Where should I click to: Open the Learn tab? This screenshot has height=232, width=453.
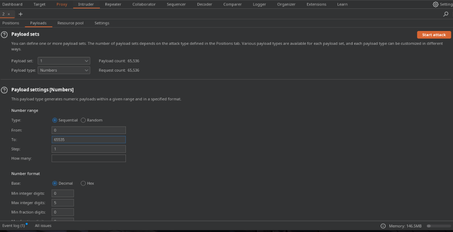tap(342, 4)
